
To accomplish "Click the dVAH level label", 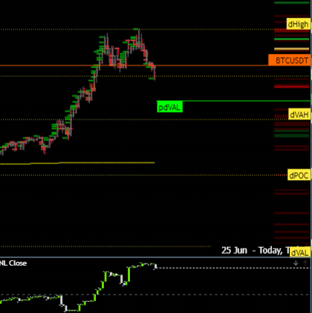I will (299, 114).
